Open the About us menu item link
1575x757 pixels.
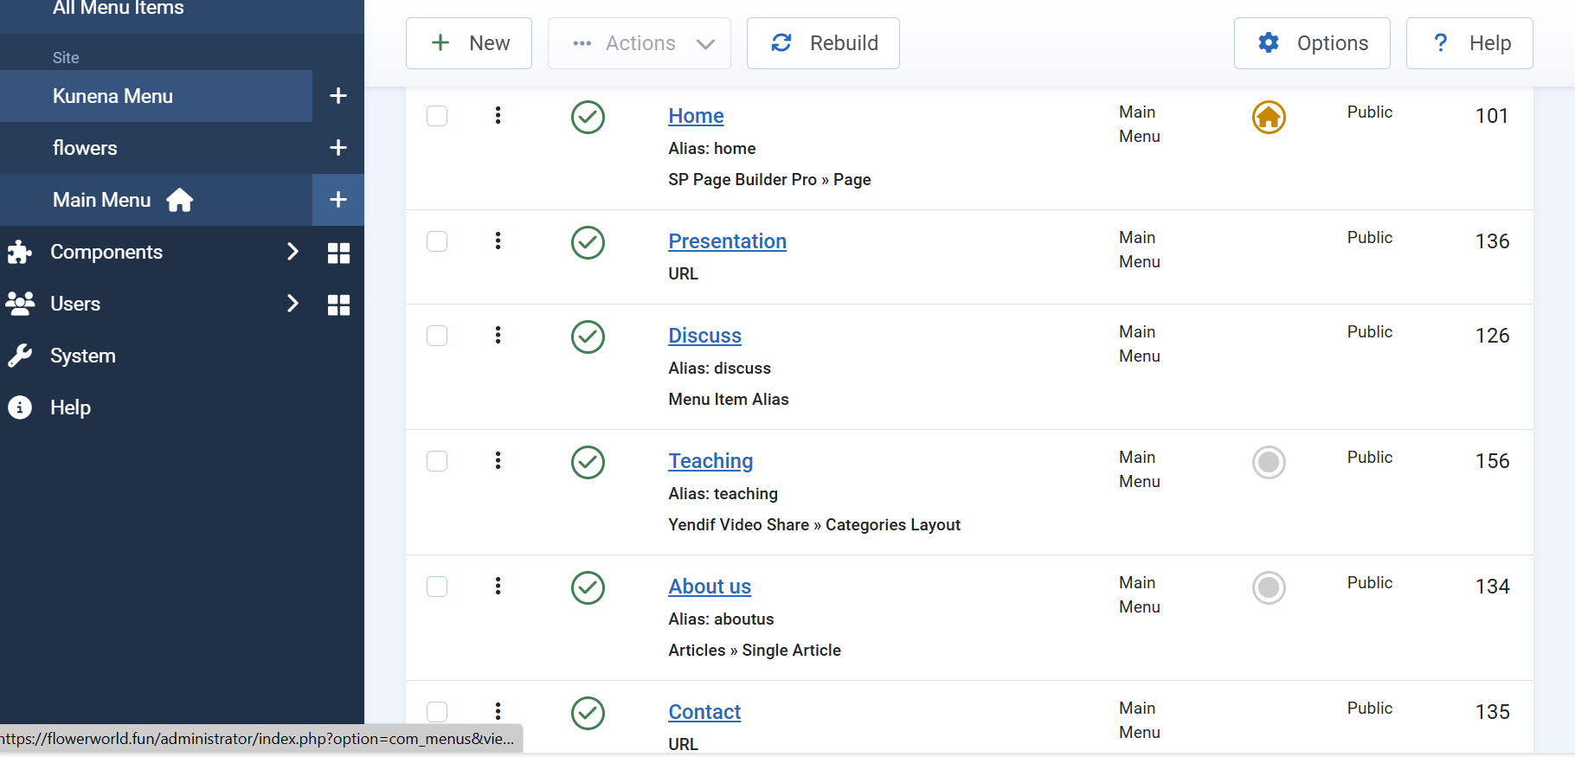coord(710,587)
